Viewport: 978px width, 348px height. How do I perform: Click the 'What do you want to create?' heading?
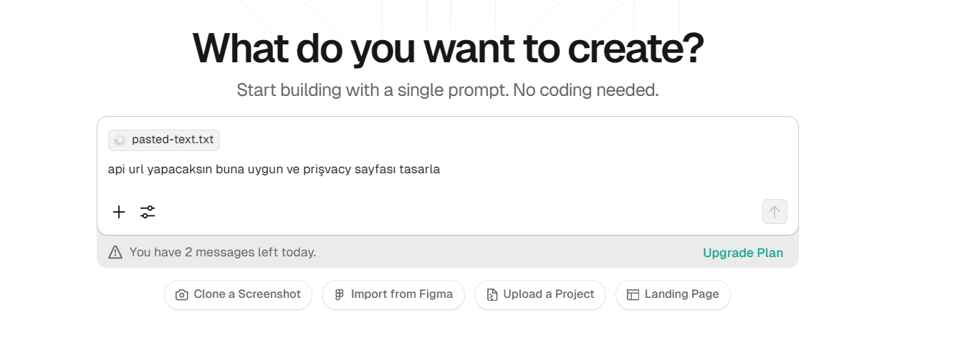[x=448, y=48]
